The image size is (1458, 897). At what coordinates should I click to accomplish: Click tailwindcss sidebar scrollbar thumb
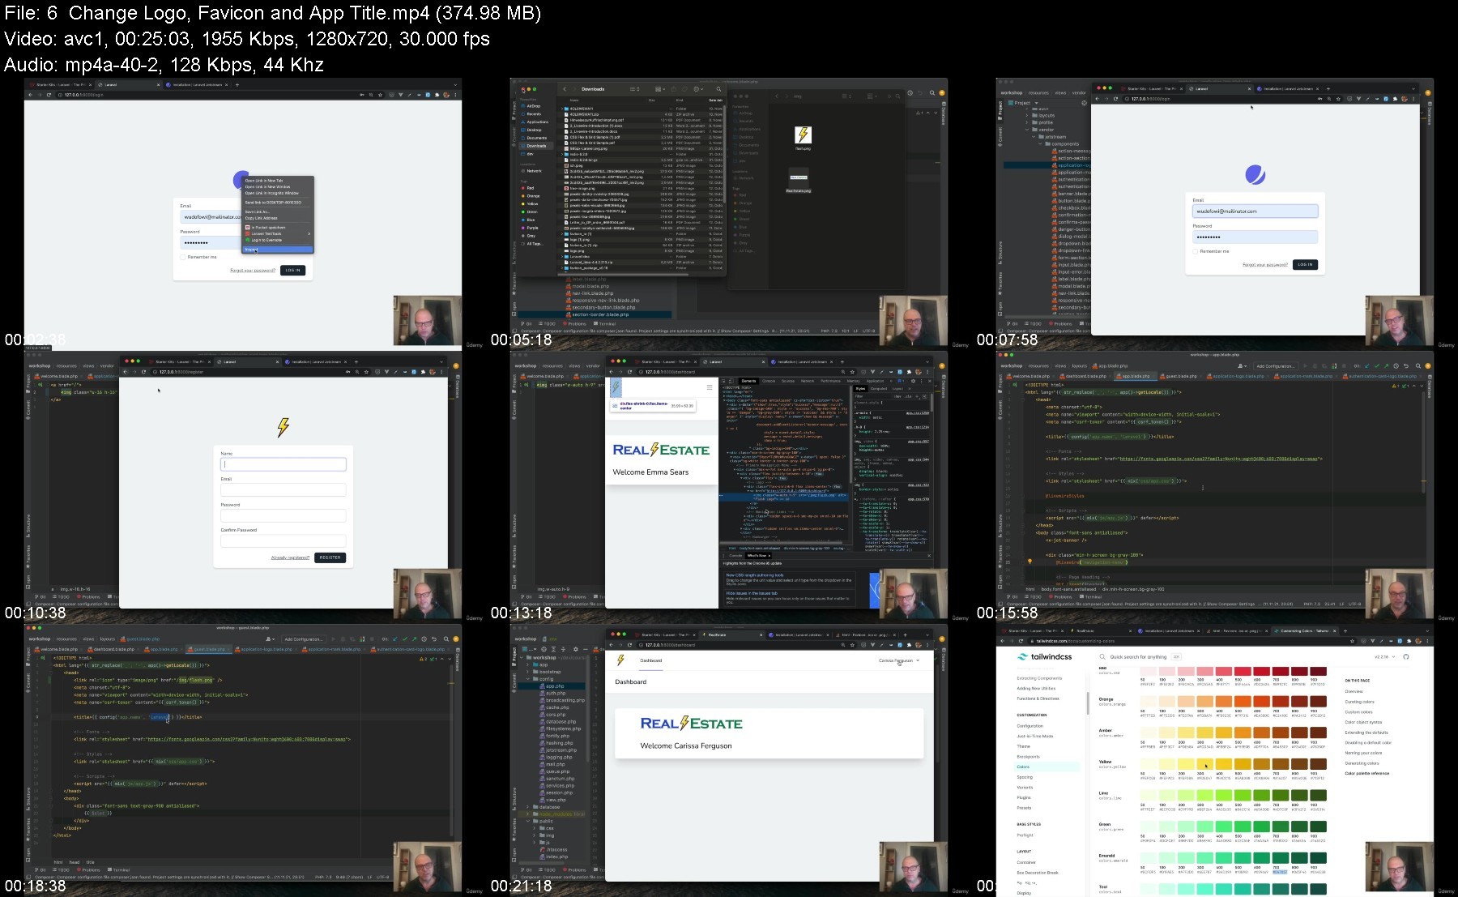click(x=1088, y=703)
